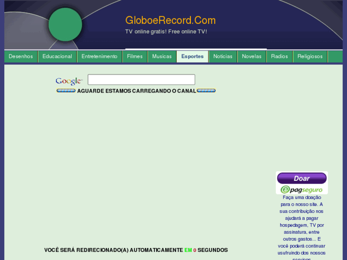The height and width of the screenshot is (260, 347).
Task: Go to the Religiosos tab
Action: click(310, 56)
